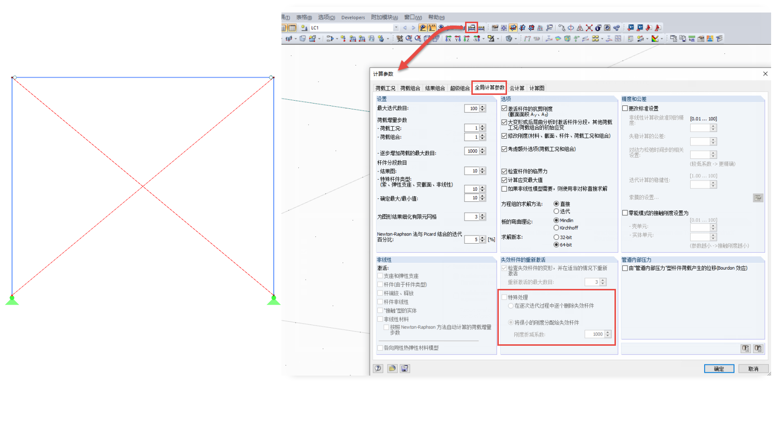Open the Developers menu

coord(353,17)
